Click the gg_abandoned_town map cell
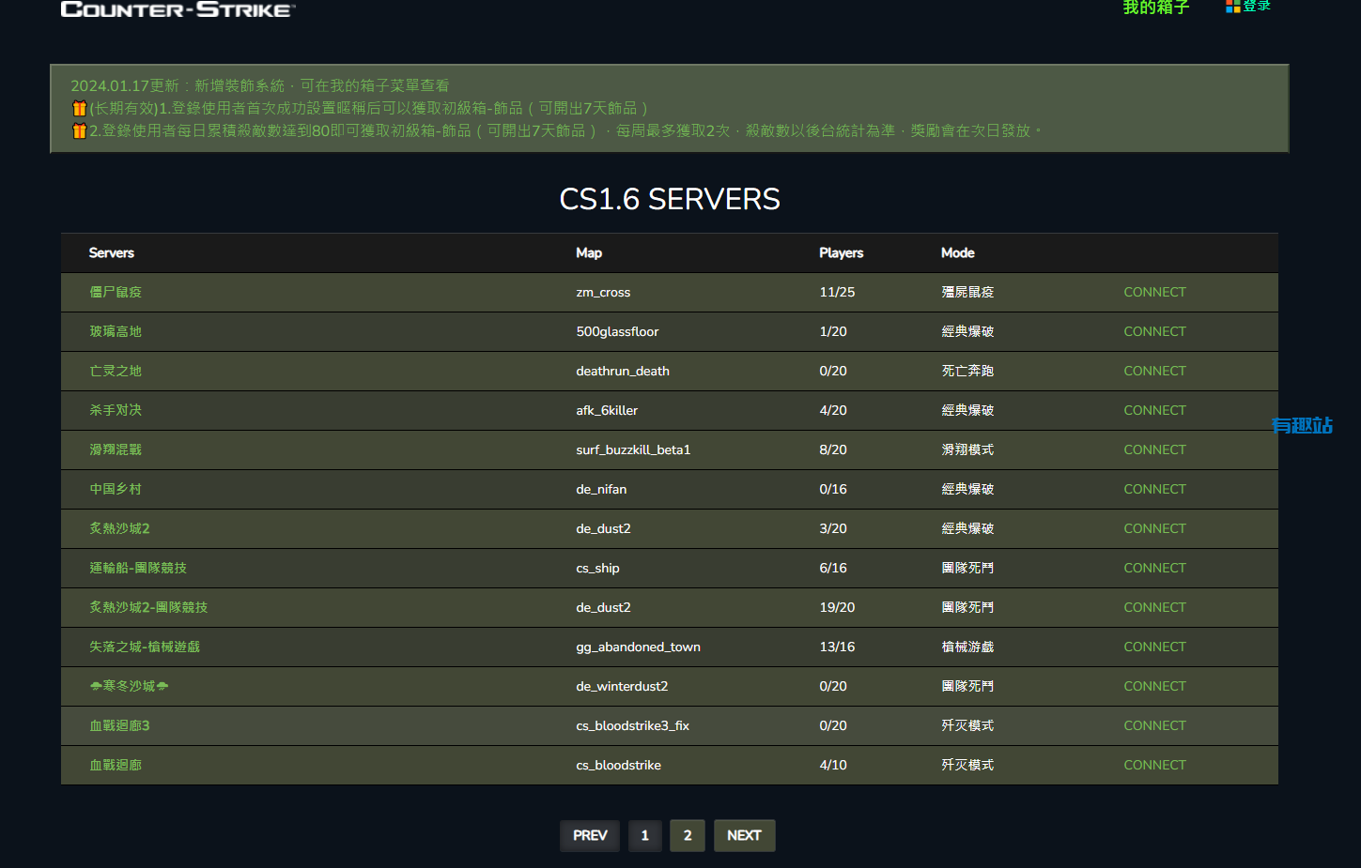Image resolution: width=1361 pixels, height=868 pixels. pyautogui.click(x=639, y=647)
